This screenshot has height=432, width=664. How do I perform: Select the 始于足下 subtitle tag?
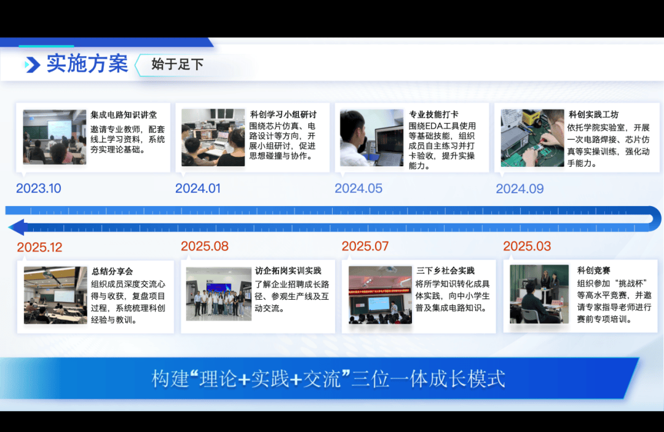coord(177,65)
